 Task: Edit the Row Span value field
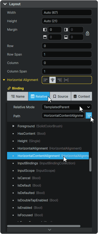[x=67, y=55]
